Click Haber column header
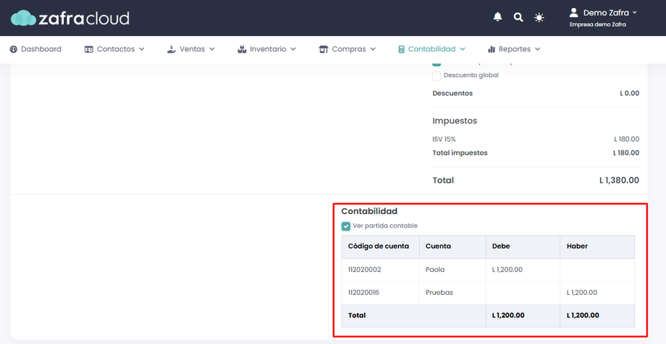Screen dimensions: 666x344 pos(597,246)
